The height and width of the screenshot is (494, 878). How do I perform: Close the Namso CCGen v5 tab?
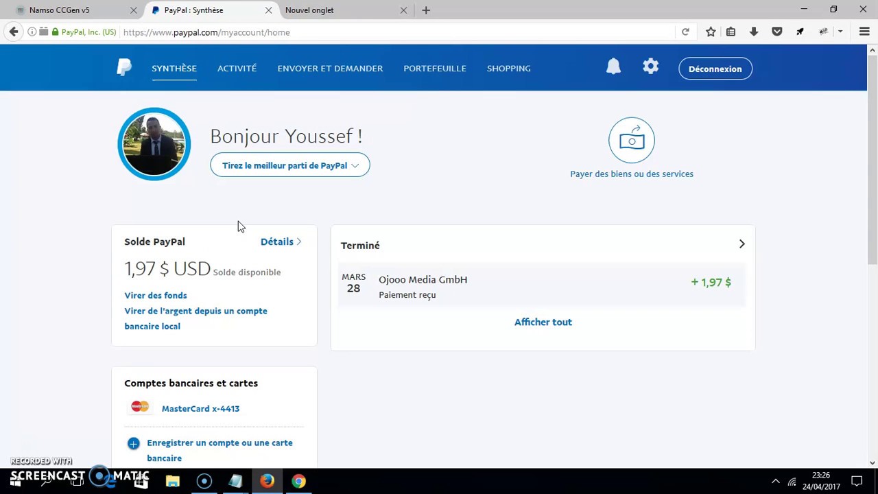[134, 10]
